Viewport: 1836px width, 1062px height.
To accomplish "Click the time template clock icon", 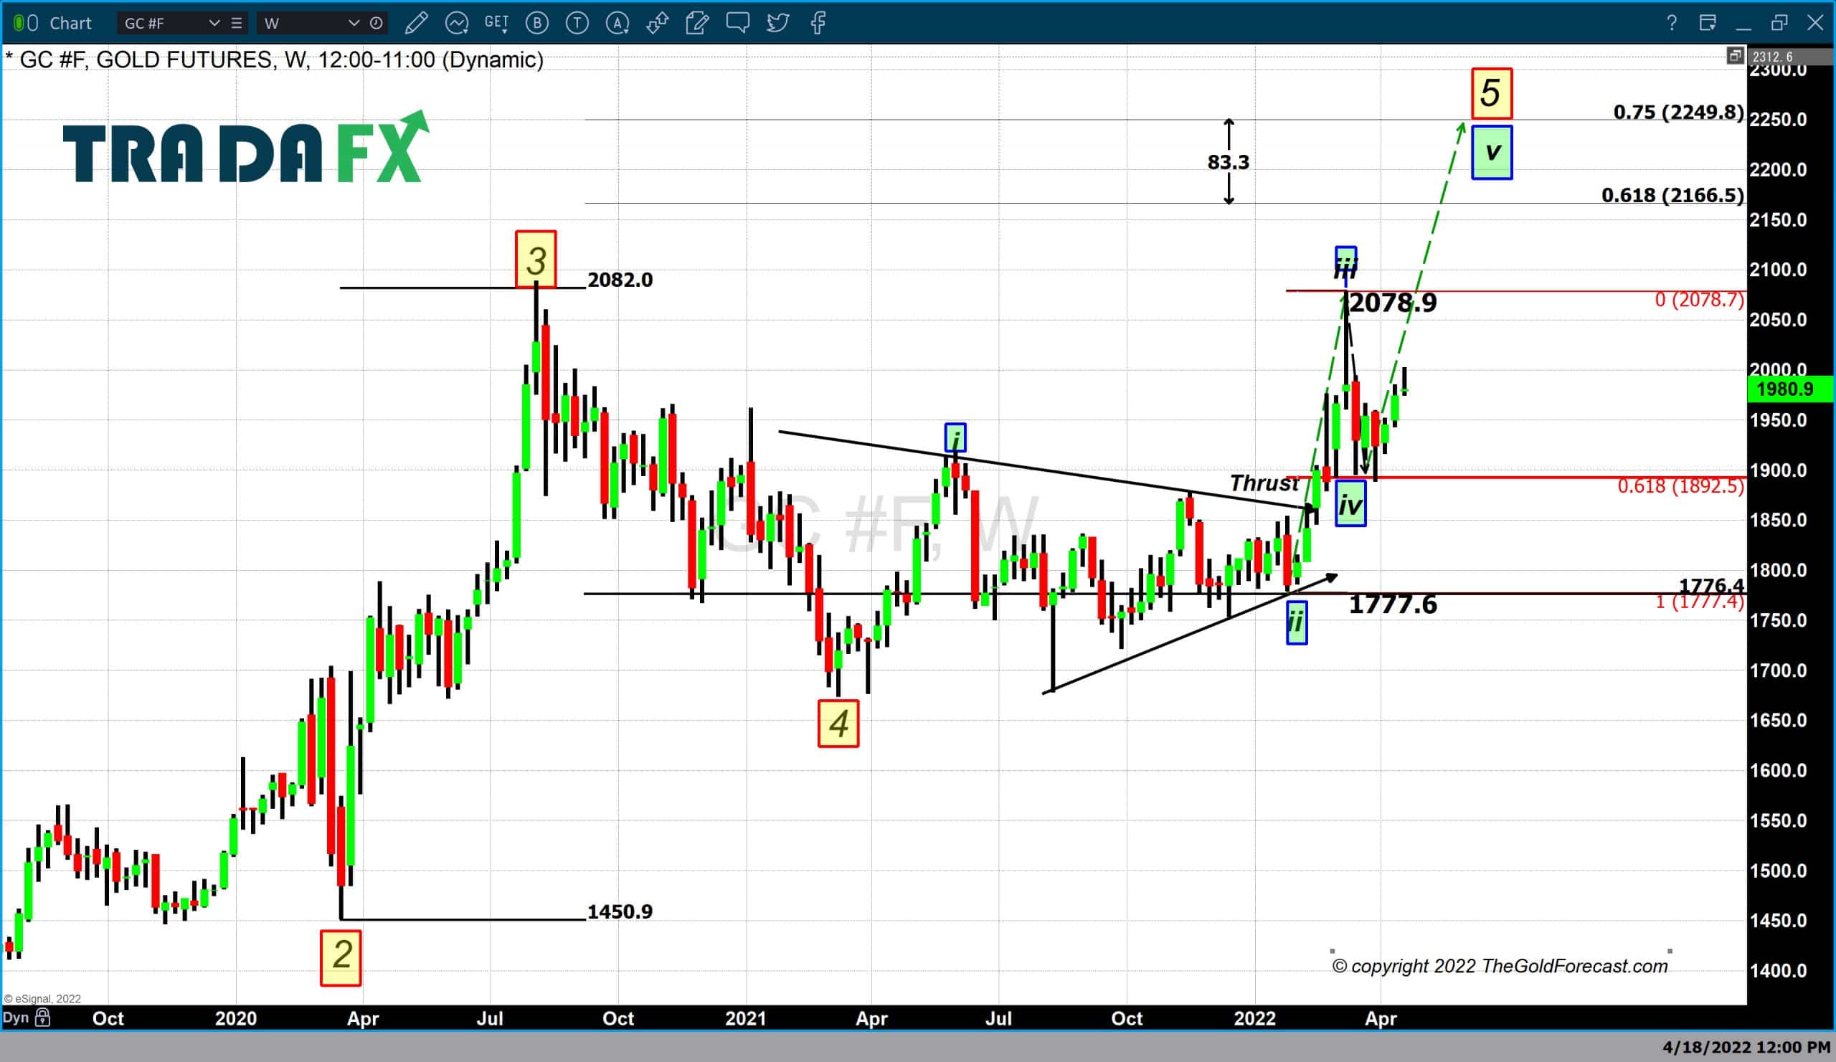I will click(376, 24).
